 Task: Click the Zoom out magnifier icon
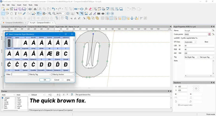(x=54, y=13)
